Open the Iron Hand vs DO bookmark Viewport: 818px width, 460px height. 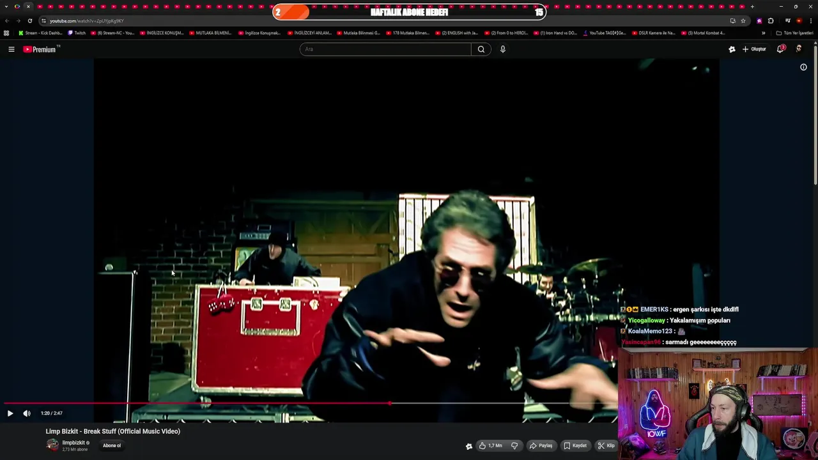coord(555,33)
